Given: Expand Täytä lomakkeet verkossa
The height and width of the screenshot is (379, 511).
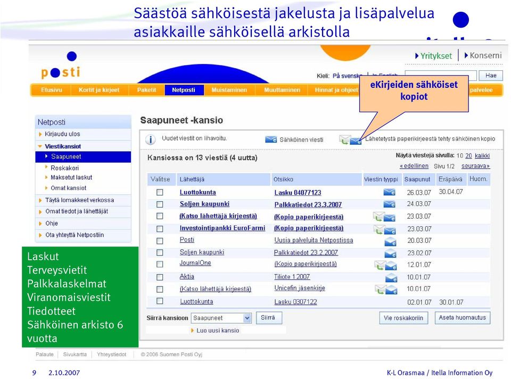Looking at the screenshot, I should (40, 200).
